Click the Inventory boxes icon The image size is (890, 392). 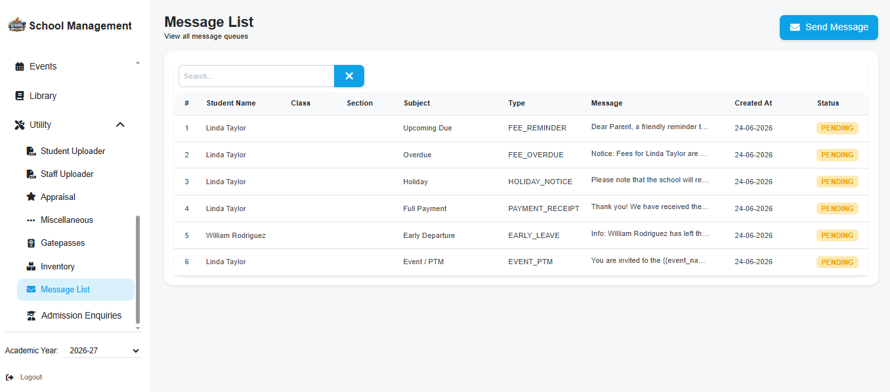click(31, 267)
